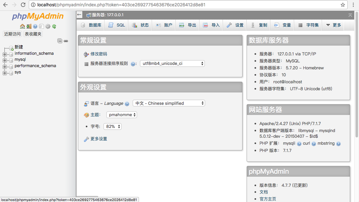Open the server connection collation dropdown
Viewport: 359px width, 202px height.
pos(172,63)
